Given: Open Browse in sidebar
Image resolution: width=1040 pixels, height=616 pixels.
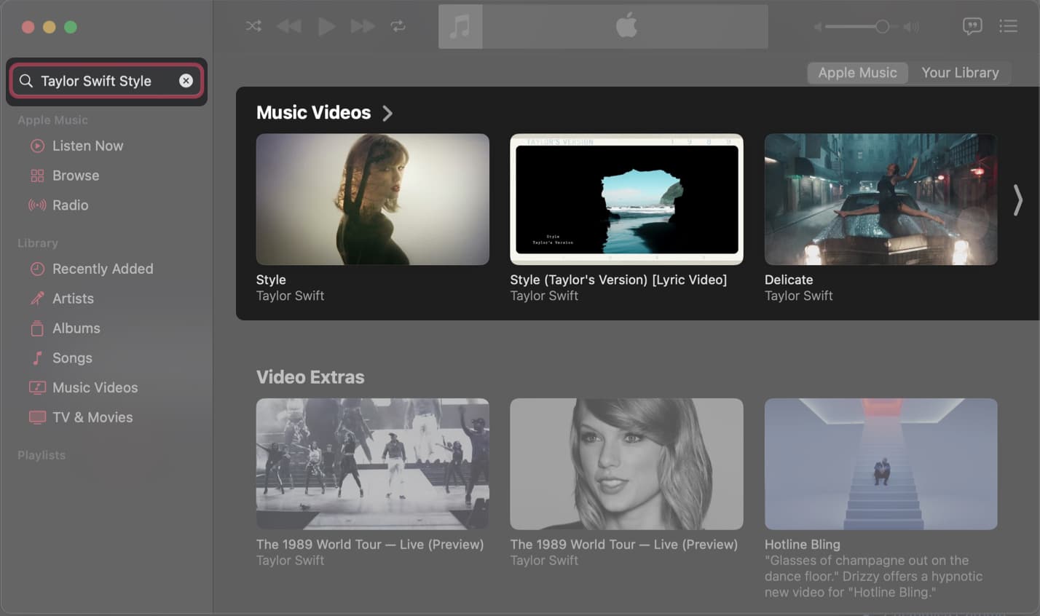Looking at the screenshot, I should (76, 175).
